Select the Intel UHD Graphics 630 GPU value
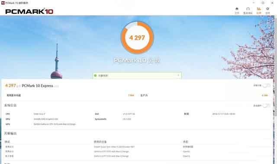 click(x=46, y=119)
